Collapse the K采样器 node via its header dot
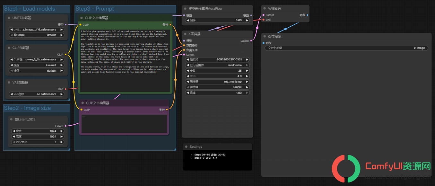435x186 pixels. pyautogui.click(x=185, y=34)
